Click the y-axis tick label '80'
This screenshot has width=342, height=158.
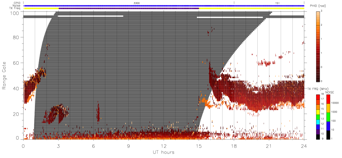16,37
